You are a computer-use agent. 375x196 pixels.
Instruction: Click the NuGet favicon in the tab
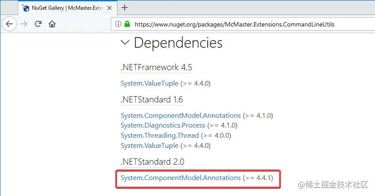(x=27, y=8)
